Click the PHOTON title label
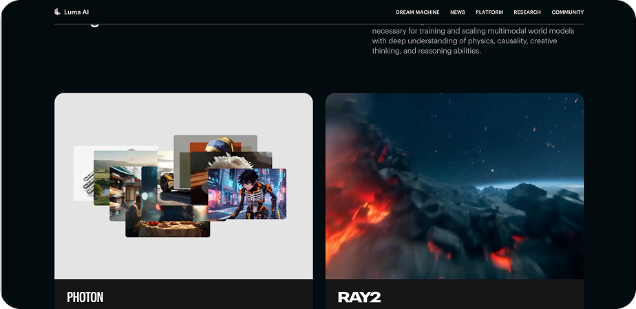Viewport: 636px width, 309px height. pos(85,297)
